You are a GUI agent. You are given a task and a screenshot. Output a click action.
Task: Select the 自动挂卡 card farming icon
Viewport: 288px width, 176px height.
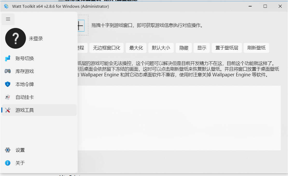(8, 97)
